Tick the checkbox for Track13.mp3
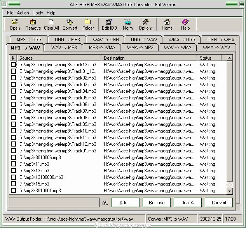 [x=14, y=65]
